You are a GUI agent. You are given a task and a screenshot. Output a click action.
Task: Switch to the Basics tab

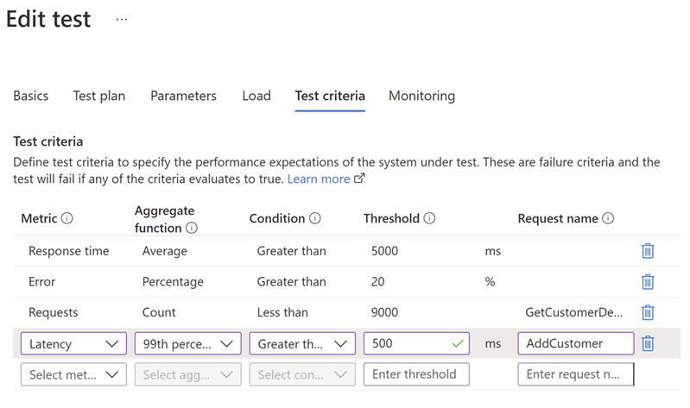click(x=31, y=96)
